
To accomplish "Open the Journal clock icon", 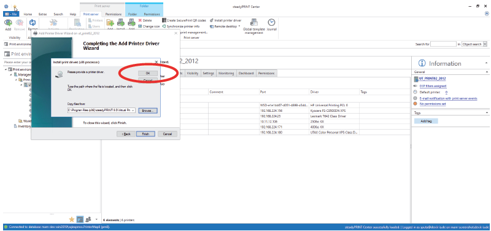I will pyautogui.click(x=271, y=23).
